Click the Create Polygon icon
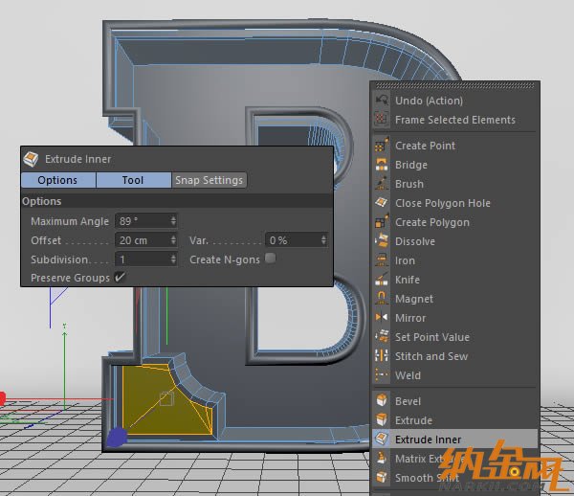The height and width of the screenshot is (496, 574). point(382,222)
